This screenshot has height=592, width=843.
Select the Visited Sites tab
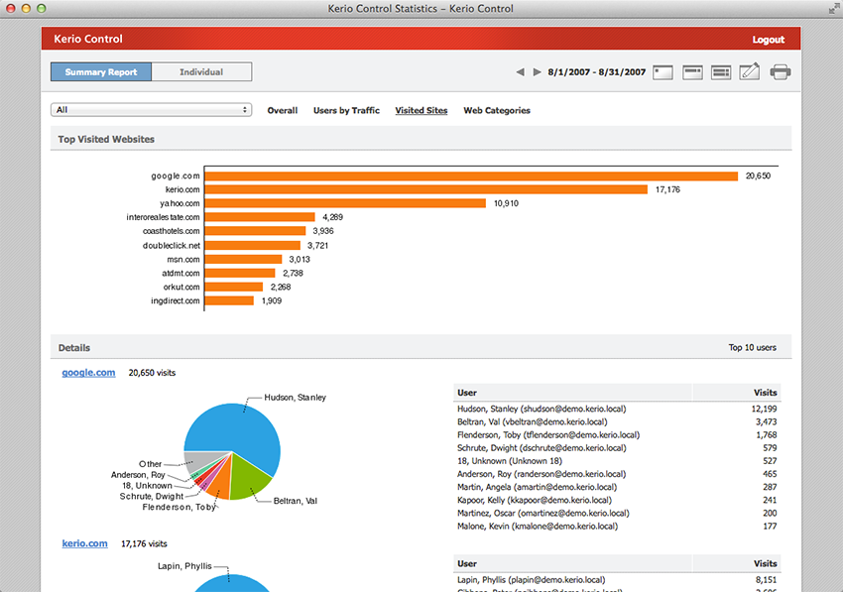tap(421, 111)
